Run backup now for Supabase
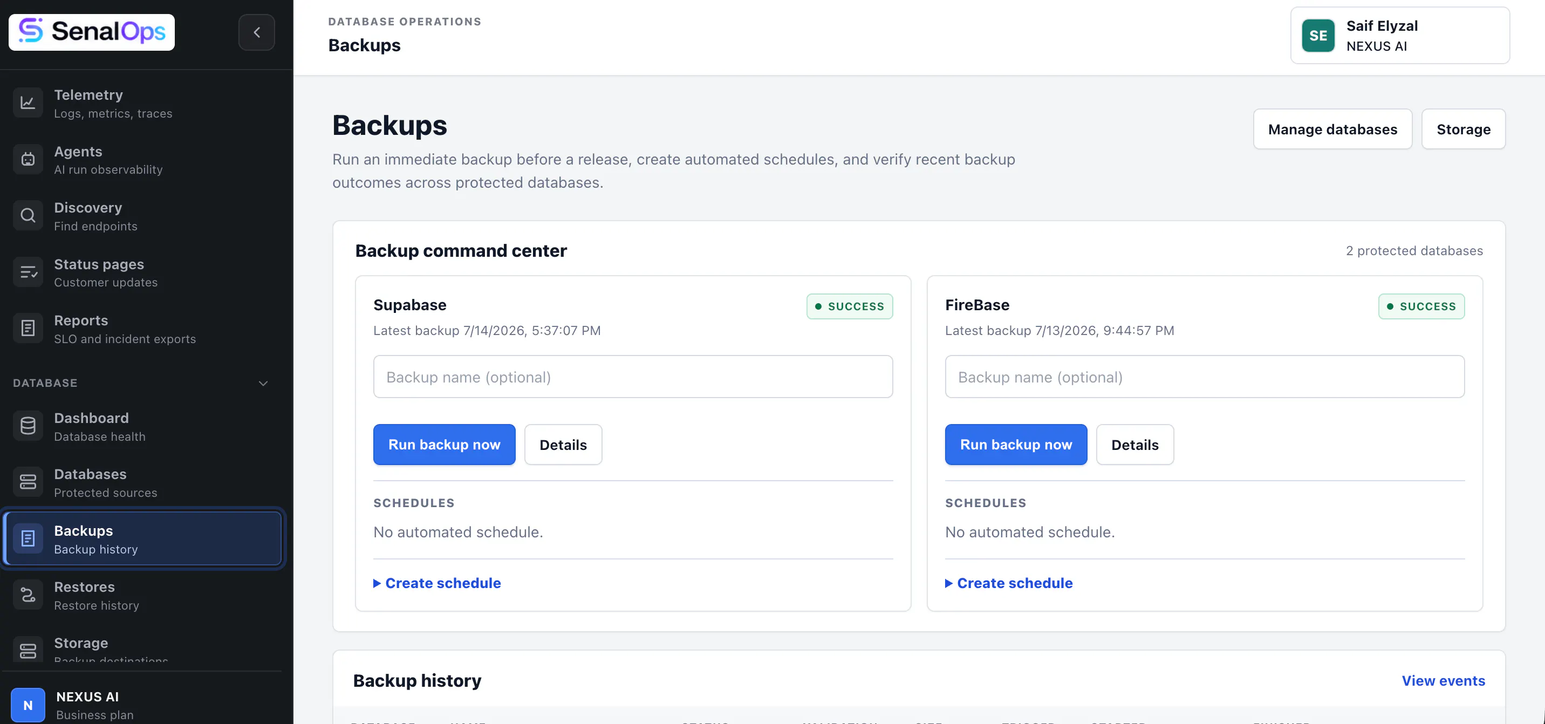Screen dimensions: 1545x724 coord(444,445)
